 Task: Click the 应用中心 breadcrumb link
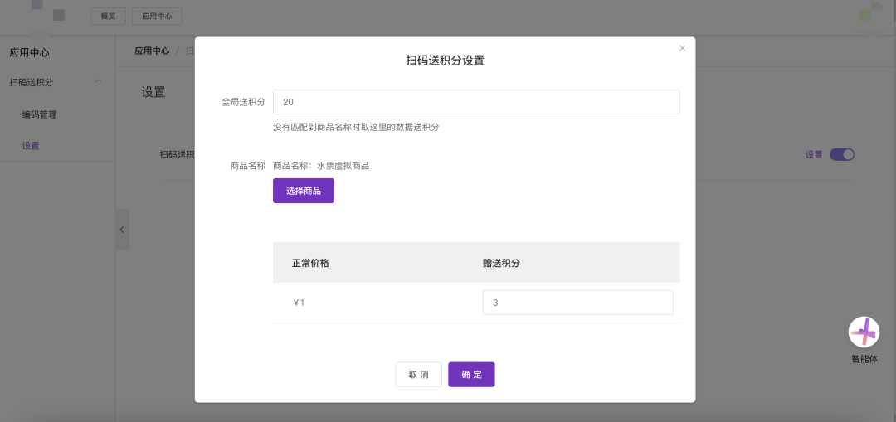point(152,51)
